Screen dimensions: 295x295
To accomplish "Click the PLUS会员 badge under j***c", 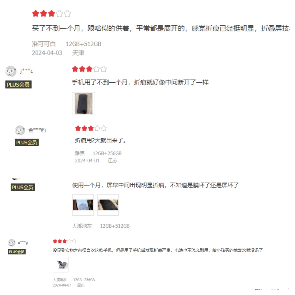I will click(x=18, y=84).
